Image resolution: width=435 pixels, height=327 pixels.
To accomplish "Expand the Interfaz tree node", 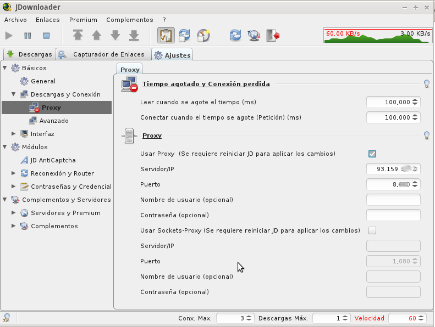I will pos(13,134).
